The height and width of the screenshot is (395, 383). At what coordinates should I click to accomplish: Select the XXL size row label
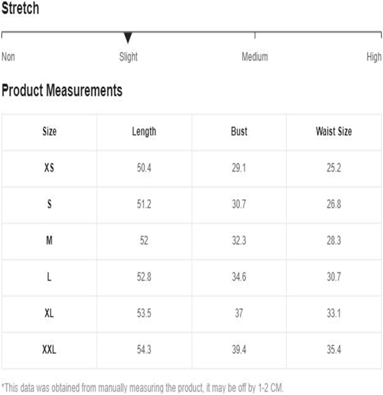coord(49,350)
